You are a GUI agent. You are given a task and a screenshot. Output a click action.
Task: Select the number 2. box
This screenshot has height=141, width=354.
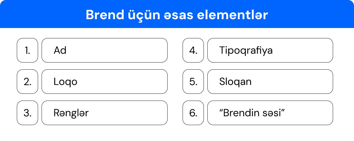pyautogui.click(x=27, y=82)
